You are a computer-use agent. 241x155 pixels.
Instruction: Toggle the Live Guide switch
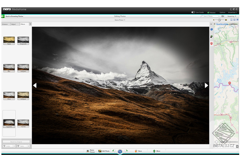[193, 12]
